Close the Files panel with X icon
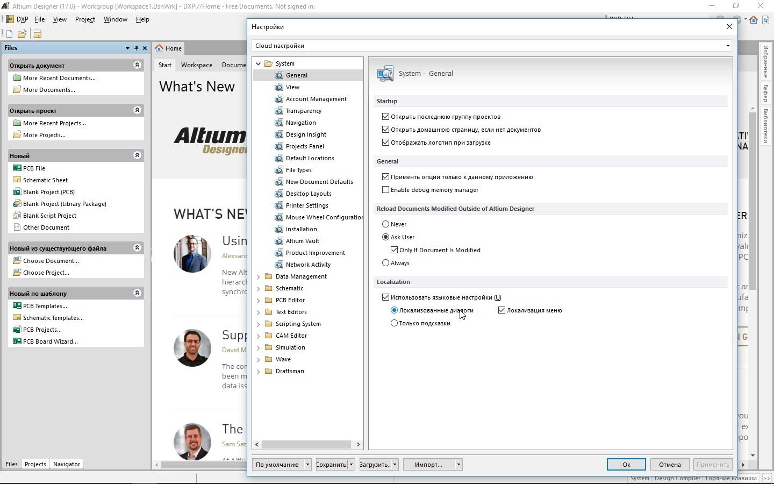 tap(145, 48)
